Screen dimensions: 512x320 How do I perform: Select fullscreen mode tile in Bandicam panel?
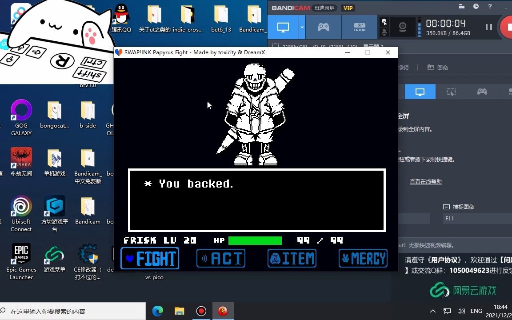tap(420, 92)
